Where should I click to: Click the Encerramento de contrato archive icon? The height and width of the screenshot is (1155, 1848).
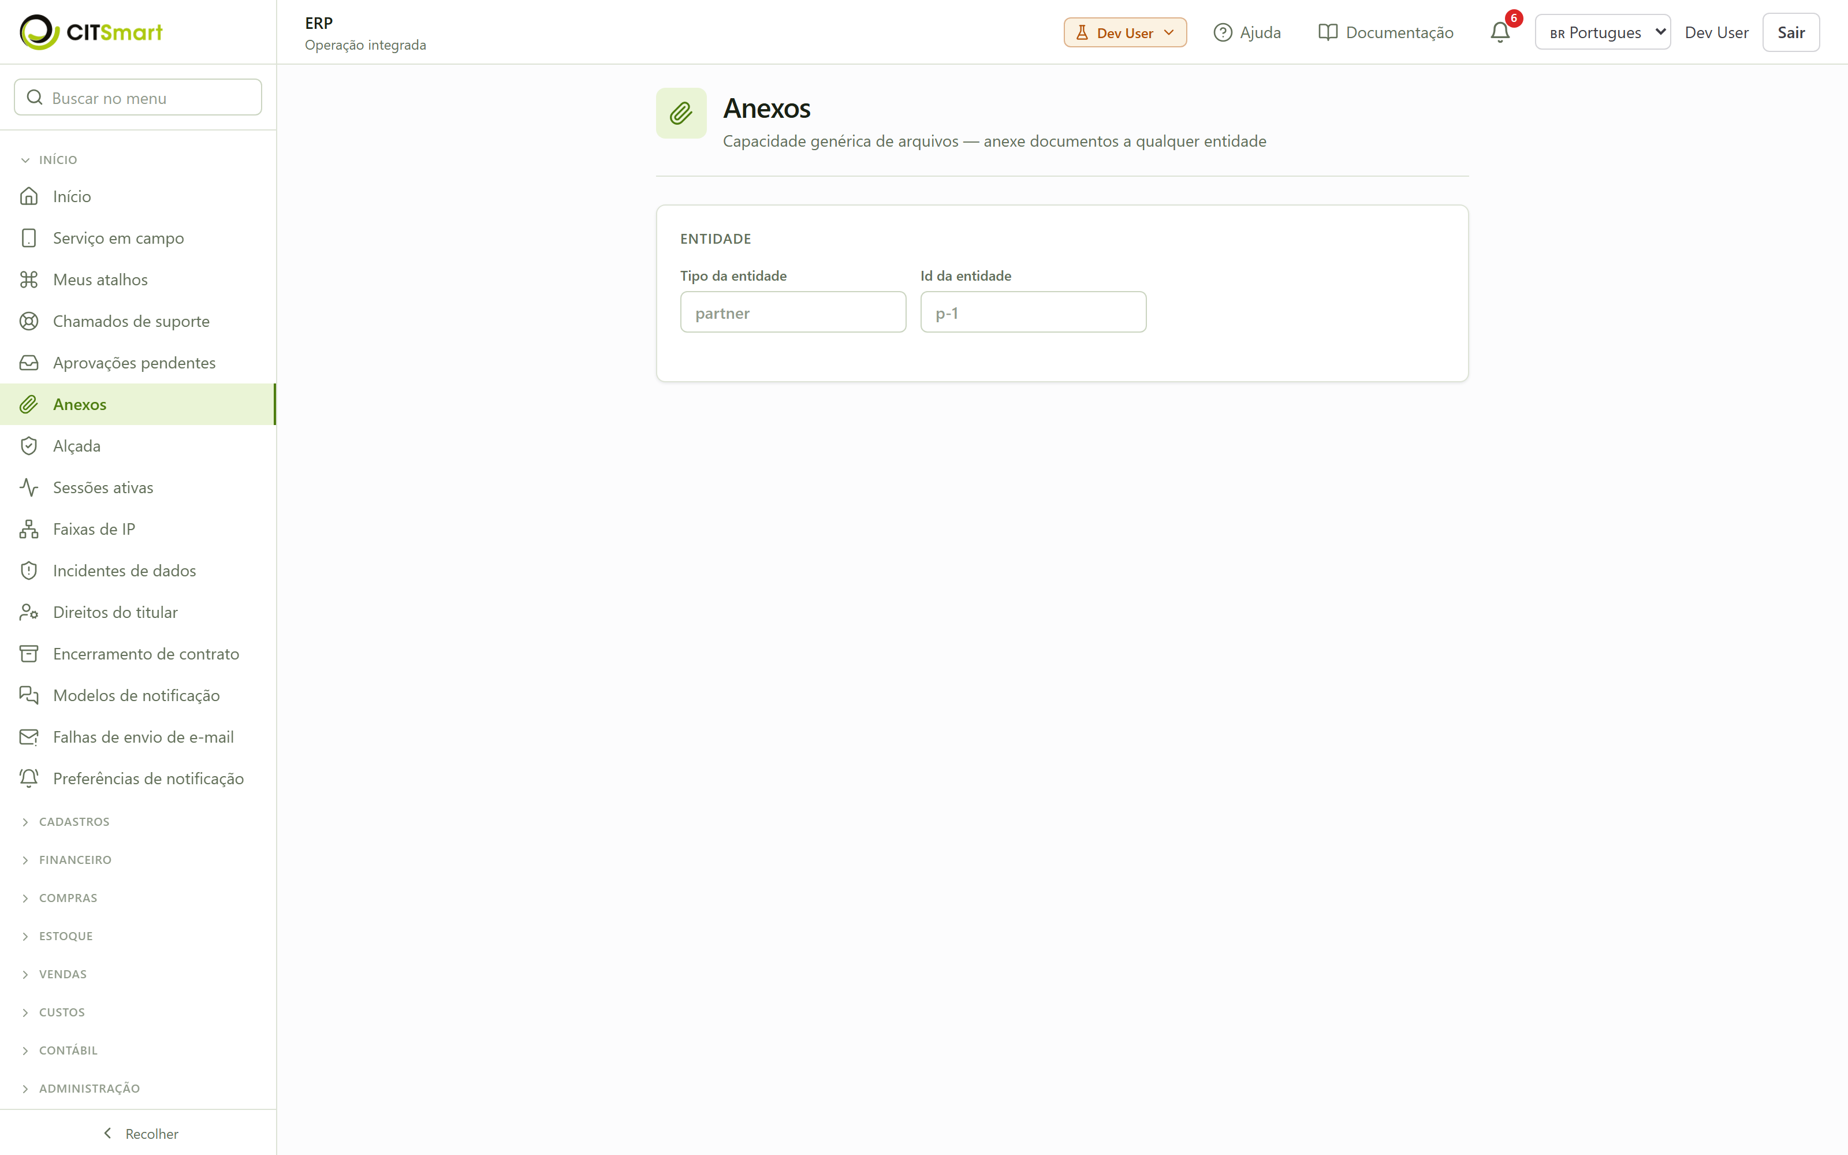coord(29,654)
